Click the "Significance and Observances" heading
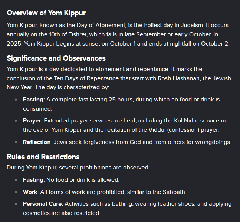Image resolution: width=240 pixels, height=222 pixels. click(56, 58)
